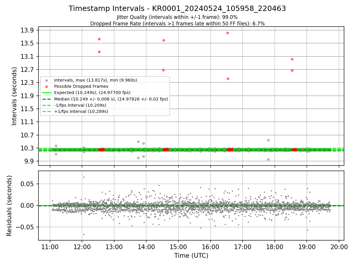Select legend entry 'Expected (10.249s), (24.97700 fps)'
Screen dimensions: 355x266
(x=92, y=93)
